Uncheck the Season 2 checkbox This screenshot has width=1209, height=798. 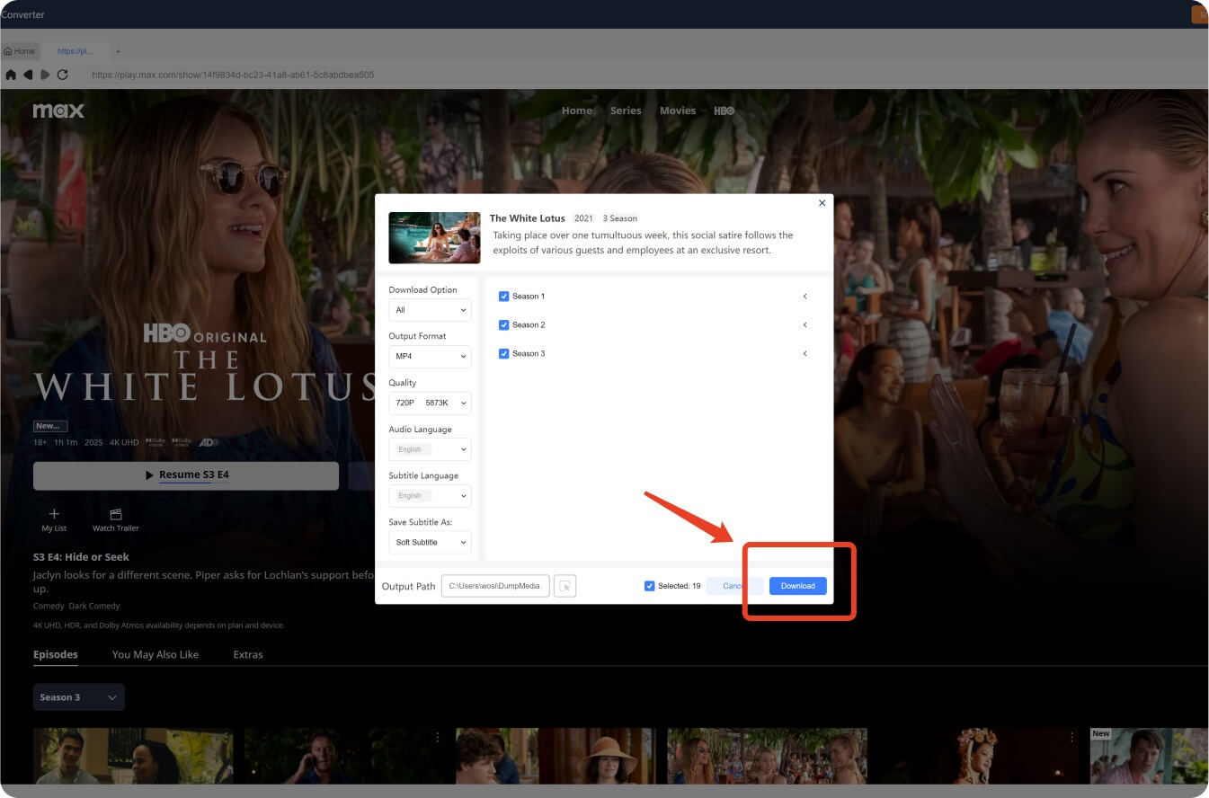(503, 325)
